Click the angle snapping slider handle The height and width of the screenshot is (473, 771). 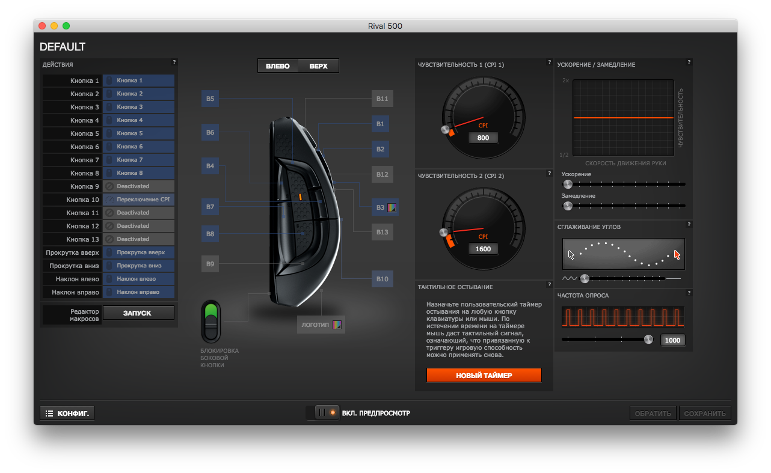(x=584, y=278)
